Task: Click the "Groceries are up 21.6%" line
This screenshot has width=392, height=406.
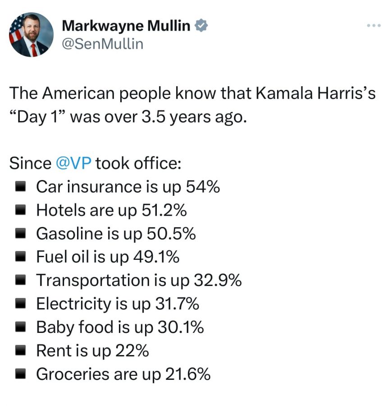Action: pos(123,374)
